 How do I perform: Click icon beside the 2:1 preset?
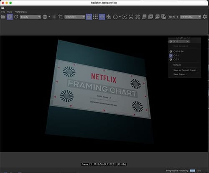point(171,60)
